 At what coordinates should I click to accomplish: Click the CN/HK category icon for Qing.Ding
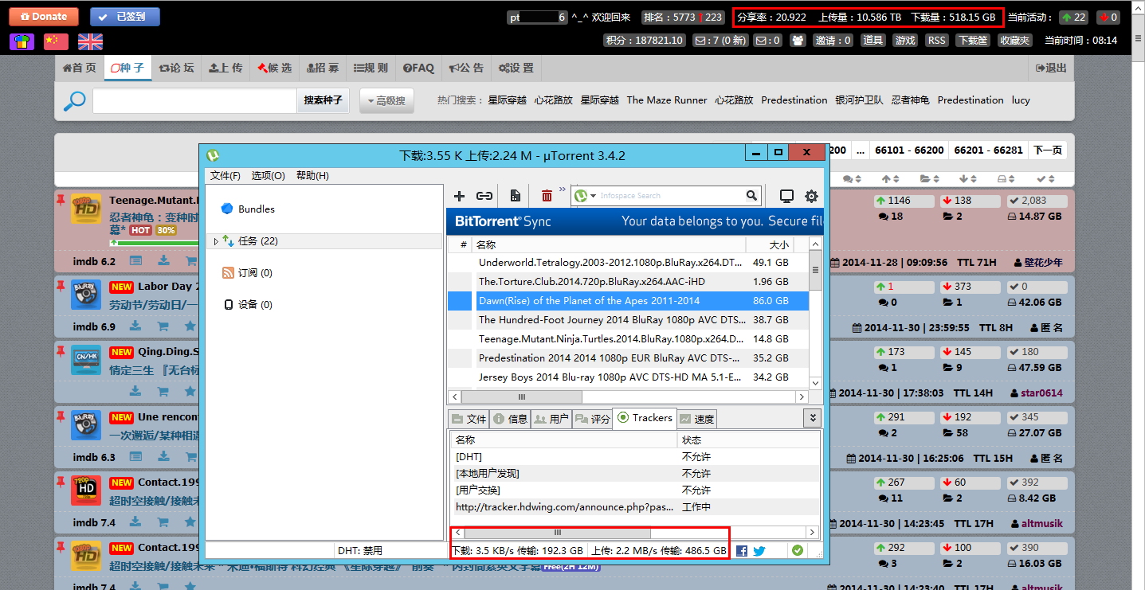[x=86, y=360]
